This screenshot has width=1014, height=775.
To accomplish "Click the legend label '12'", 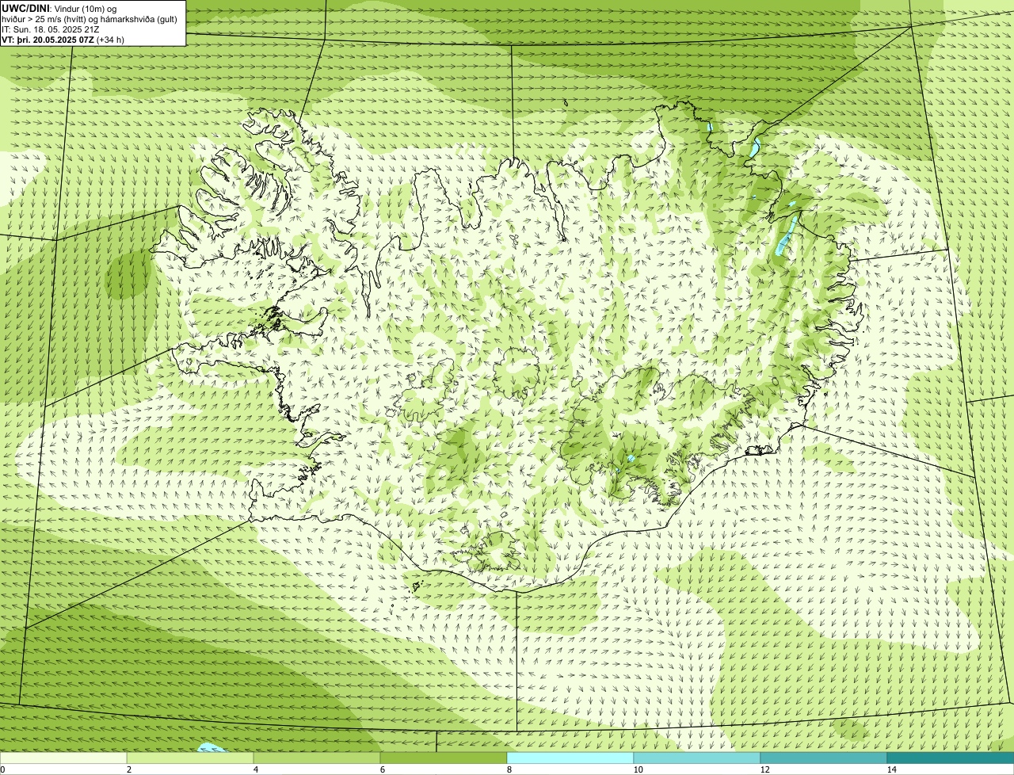I will click(x=764, y=769).
